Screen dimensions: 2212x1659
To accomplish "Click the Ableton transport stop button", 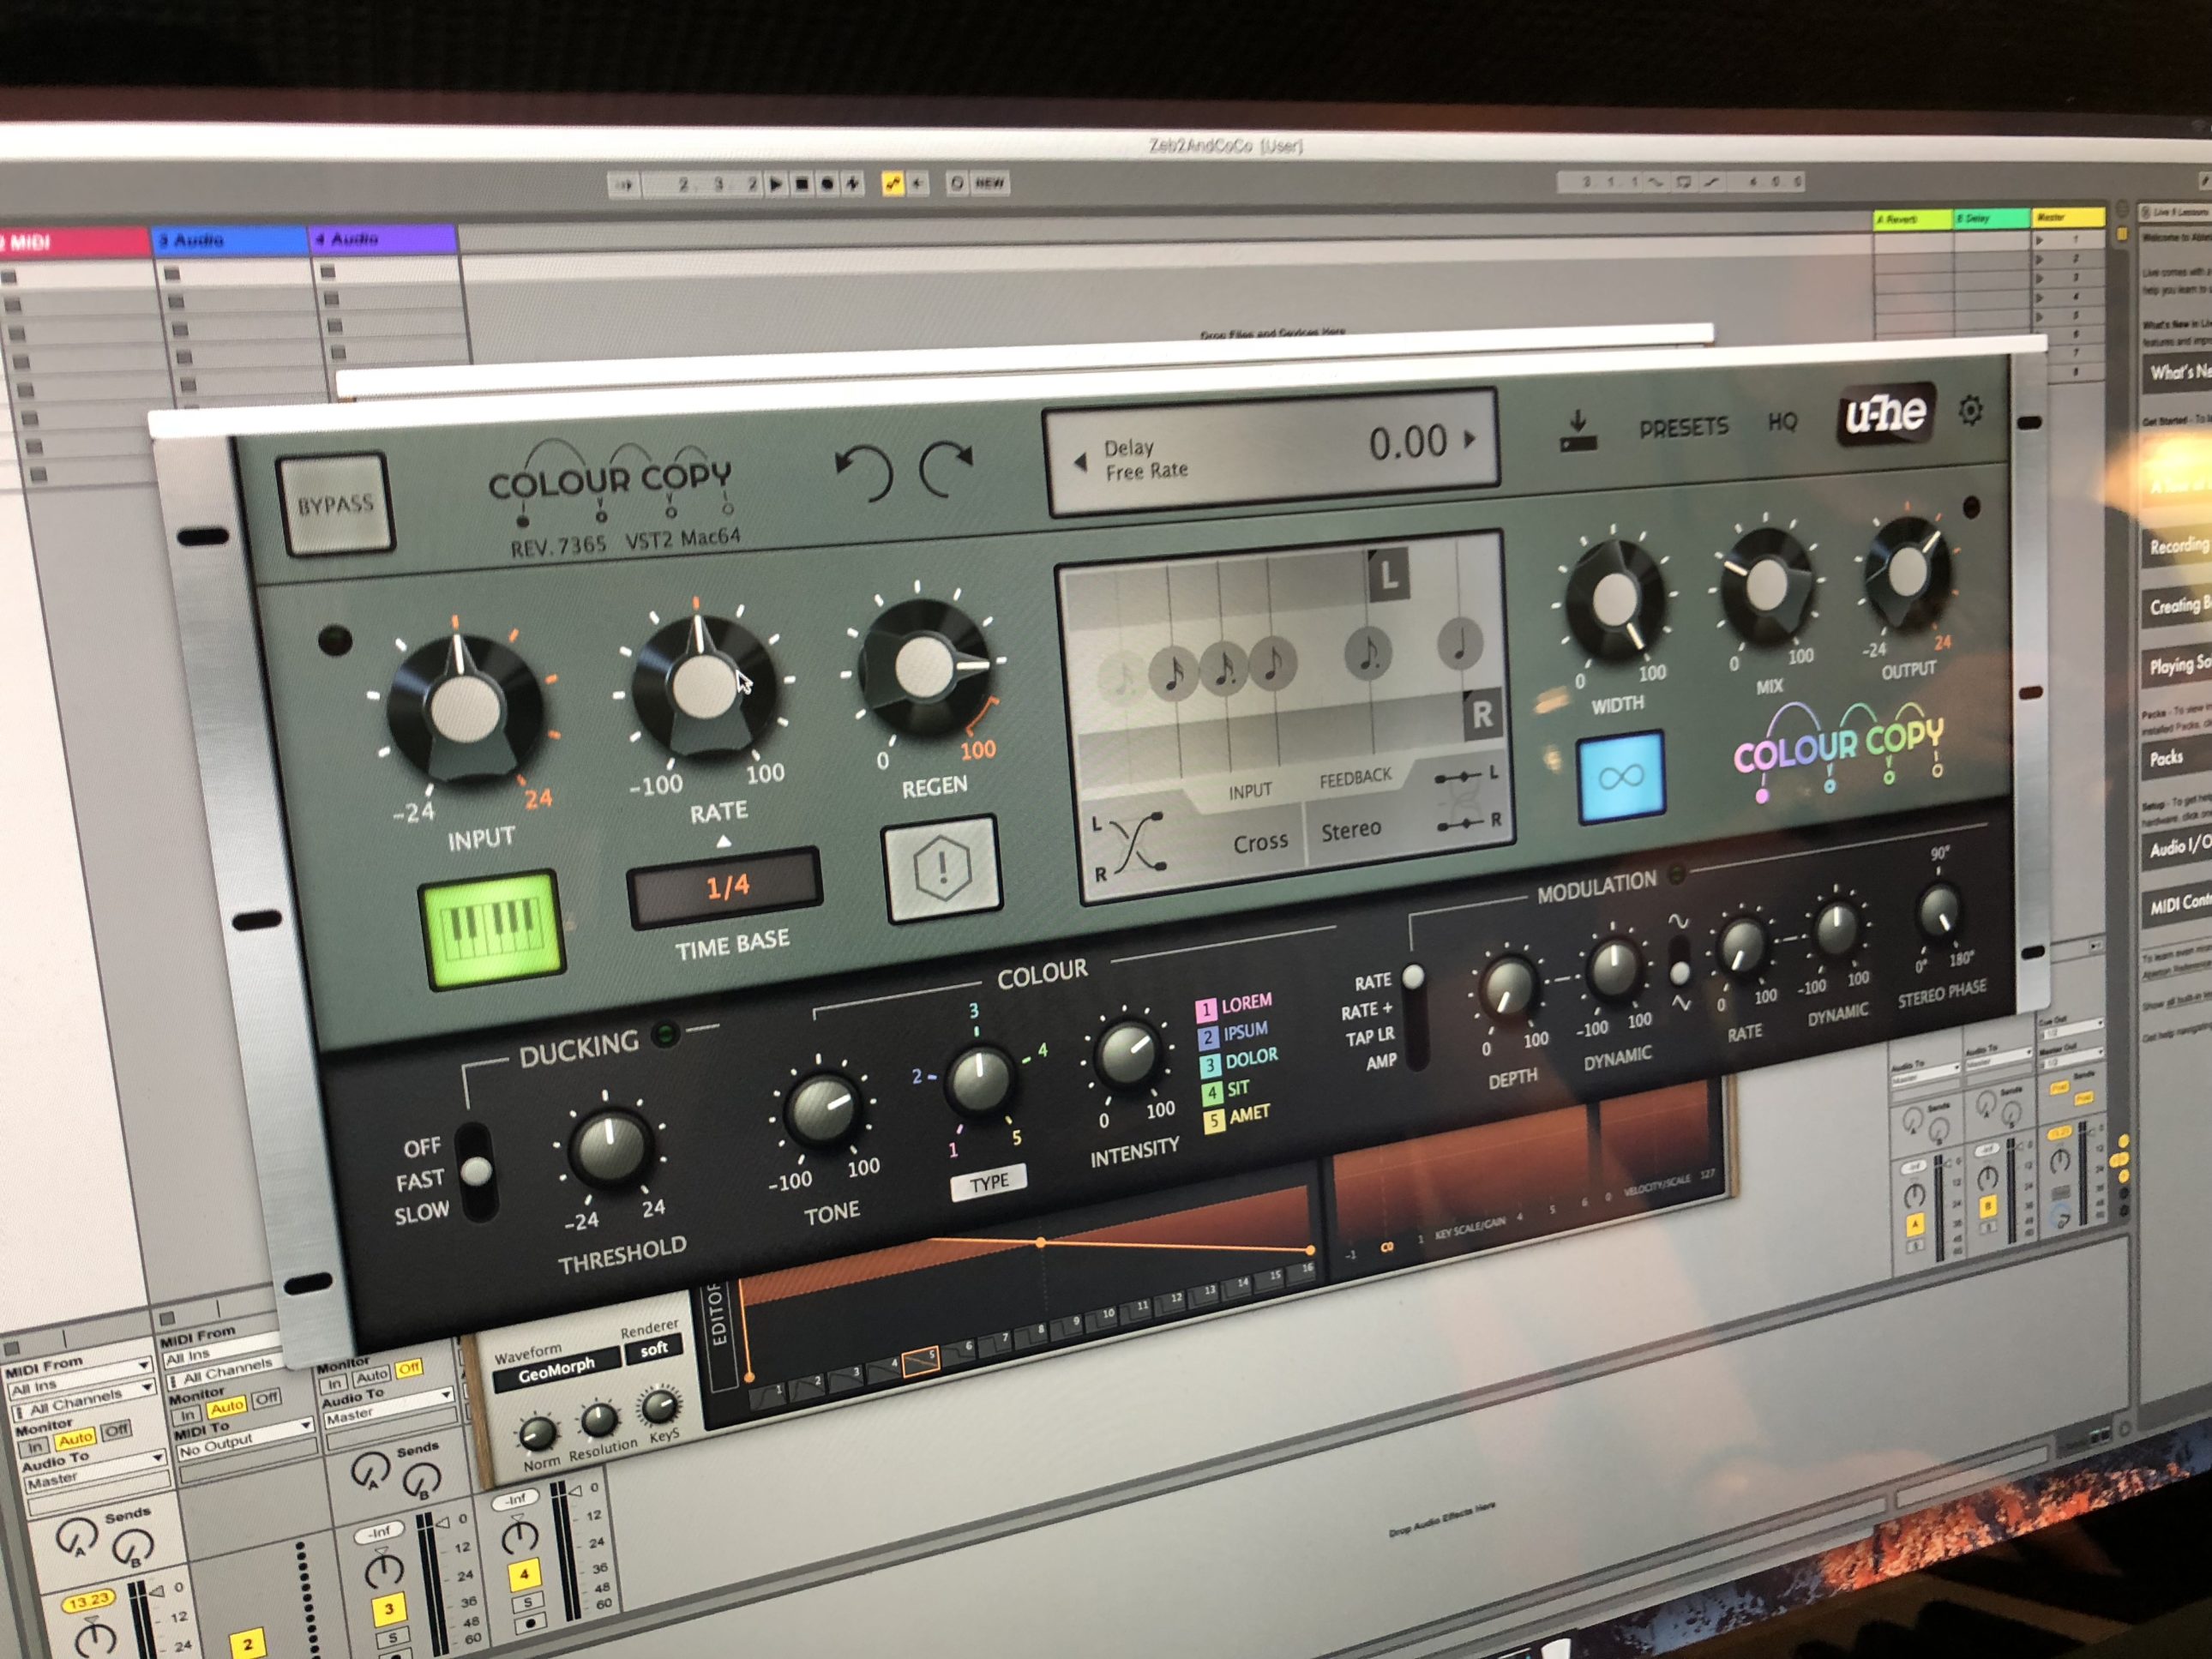I will [801, 184].
